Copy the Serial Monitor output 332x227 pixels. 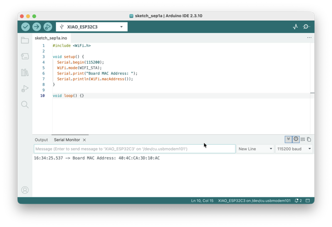309,139
